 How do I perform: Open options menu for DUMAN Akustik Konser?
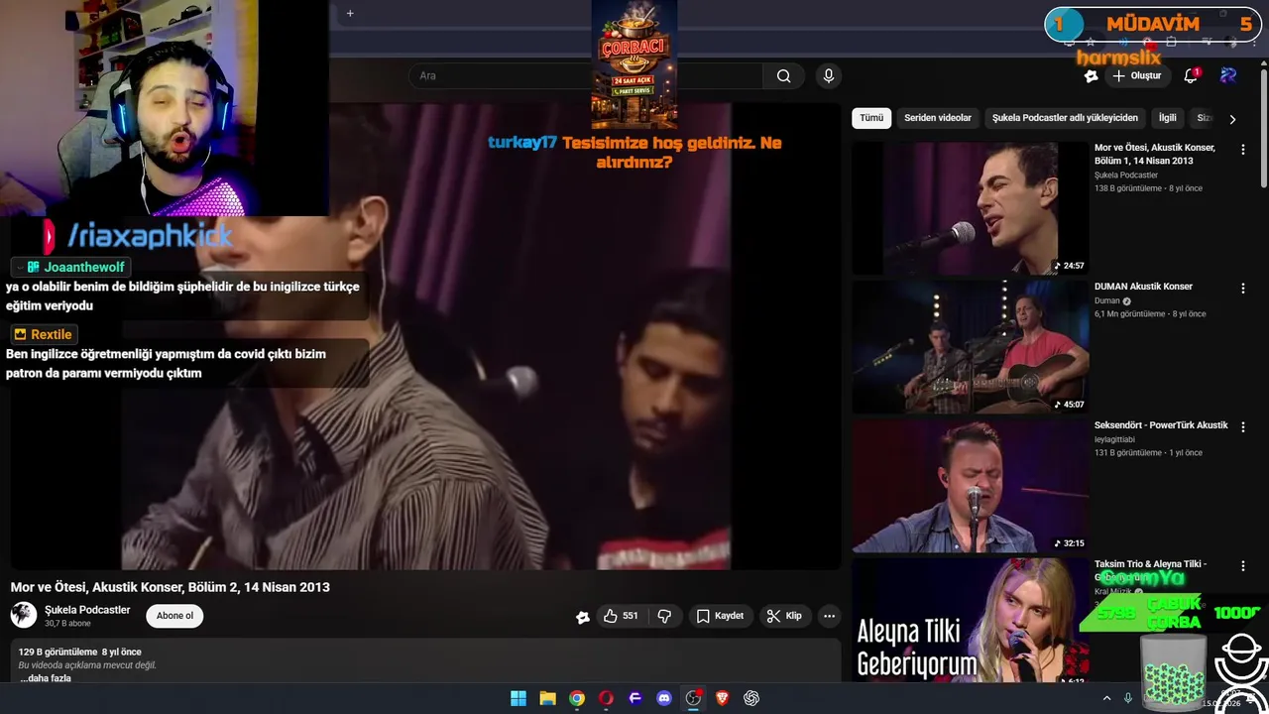[1243, 288]
